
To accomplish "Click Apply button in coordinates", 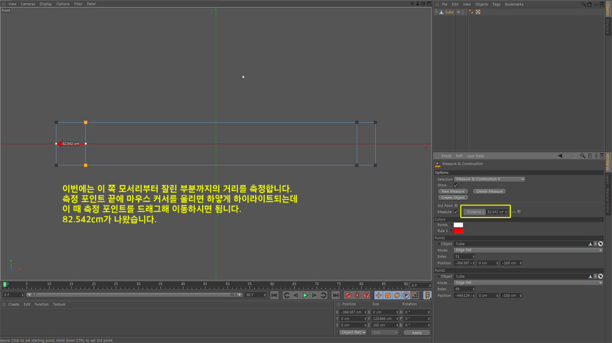I will tap(417, 333).
